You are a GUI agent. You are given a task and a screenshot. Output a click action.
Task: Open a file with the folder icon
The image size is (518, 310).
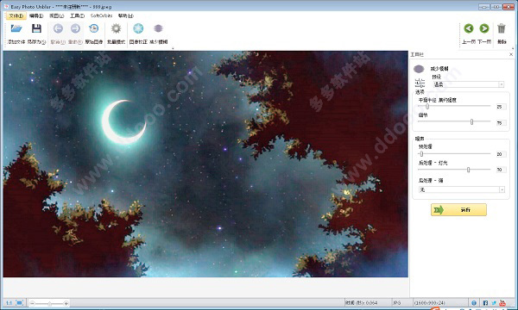tap(16, 29)
